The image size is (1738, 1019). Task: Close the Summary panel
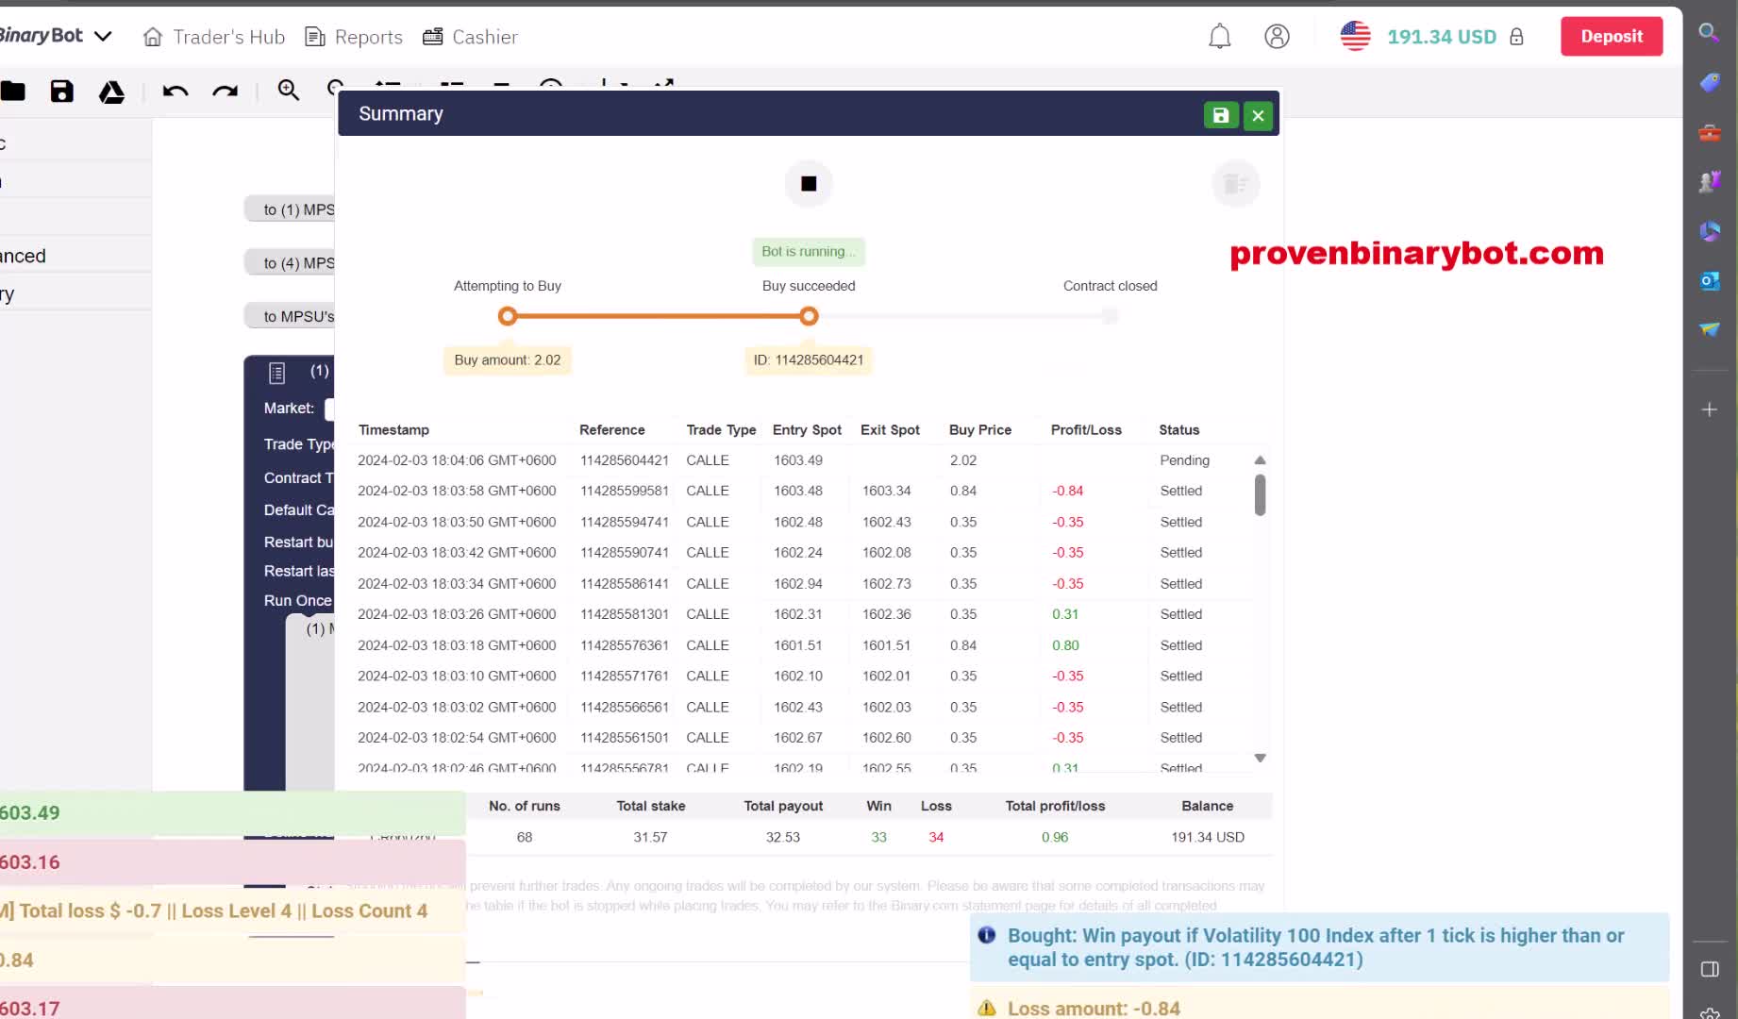coord(1258,115)
